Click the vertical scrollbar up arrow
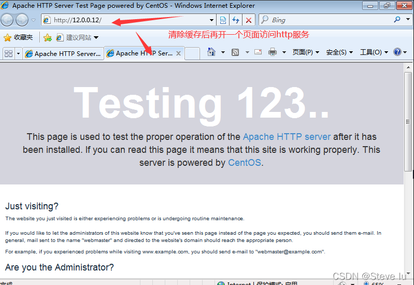The image size is (414, 285). point(408,67)
